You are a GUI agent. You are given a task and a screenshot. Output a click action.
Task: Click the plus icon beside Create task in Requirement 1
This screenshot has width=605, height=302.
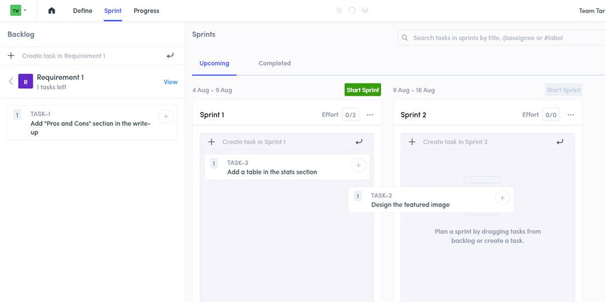pos(11,56)
